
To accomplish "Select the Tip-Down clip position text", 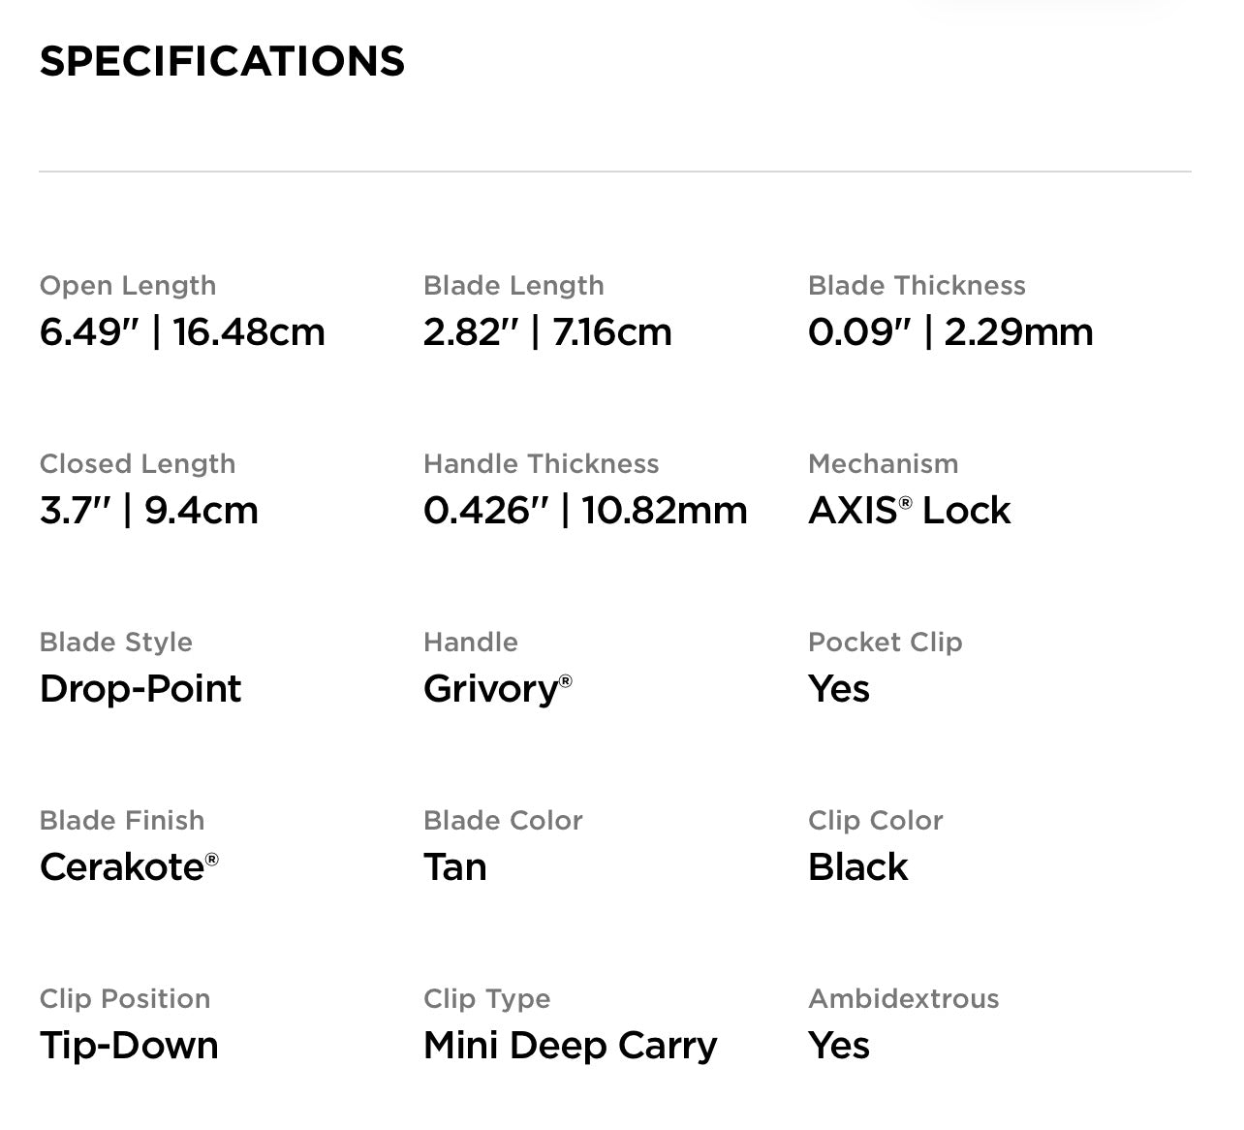I will click(129, 1047).
